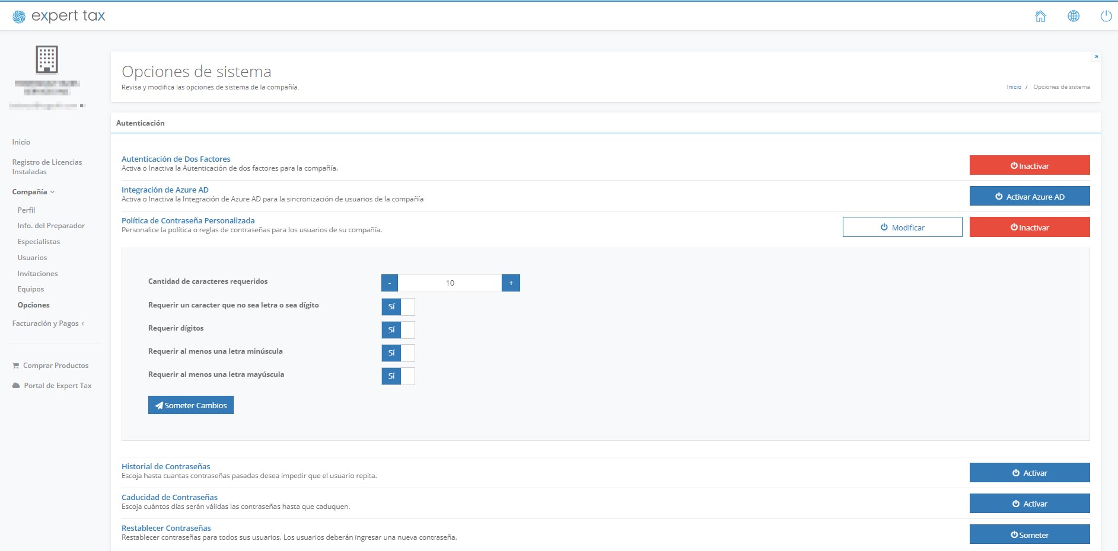
Task: Click the Expert Tax logo
Action: (x=59, y=16)
